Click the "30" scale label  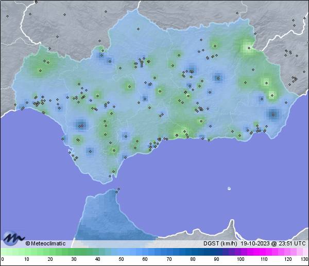pos(74,259)
